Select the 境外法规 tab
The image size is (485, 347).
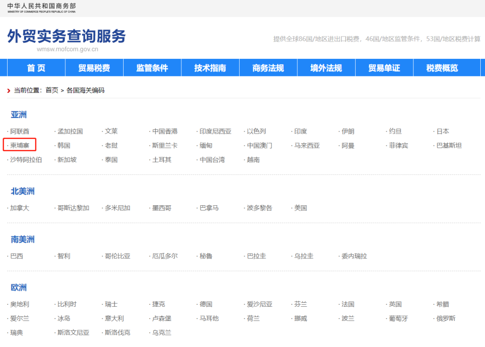point(326,68)
